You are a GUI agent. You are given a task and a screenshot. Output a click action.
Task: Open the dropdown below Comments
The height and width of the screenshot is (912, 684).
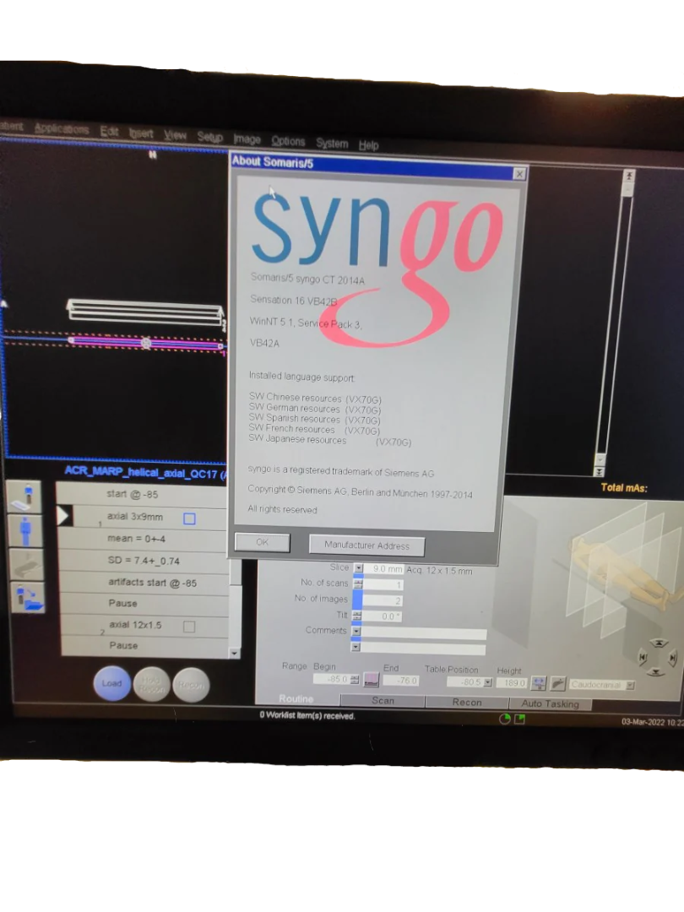356,647
